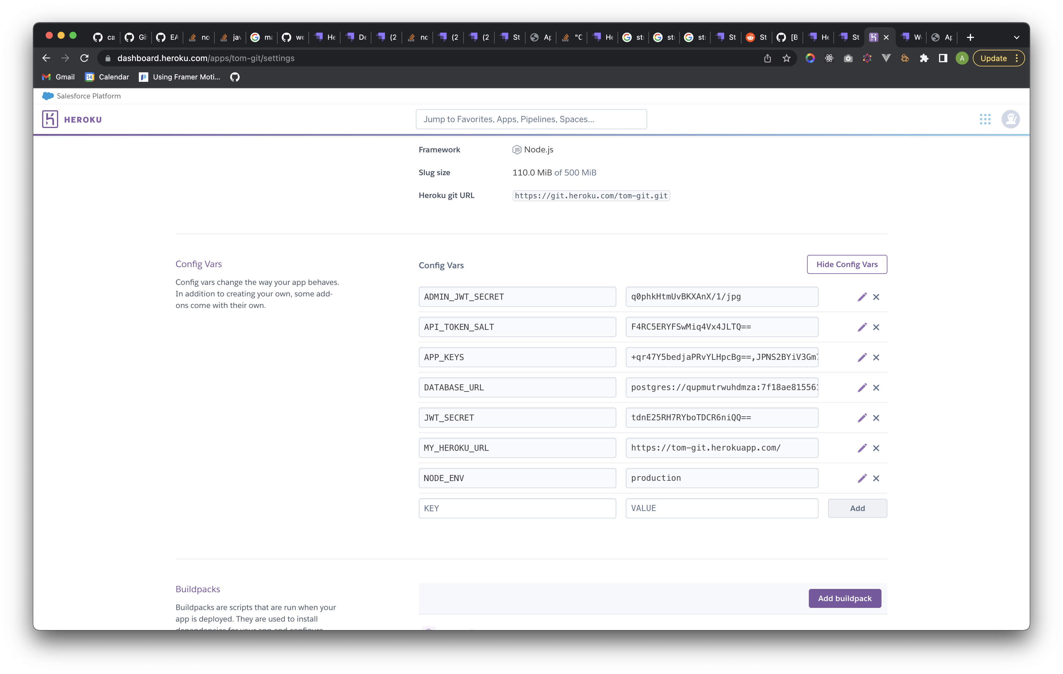Open the Apollo GraphQL DevTools extension
1063x674 pixels.
click(867, 58)
